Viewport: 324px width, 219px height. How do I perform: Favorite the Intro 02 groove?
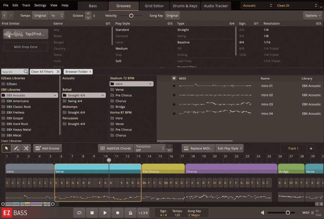point(174,95)
